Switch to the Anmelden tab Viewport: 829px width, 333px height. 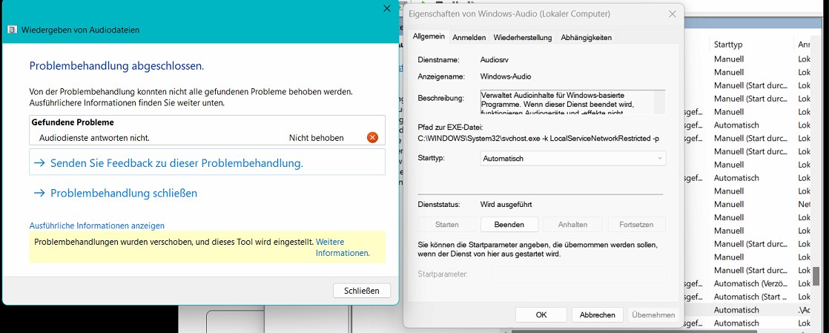[469, 38]
